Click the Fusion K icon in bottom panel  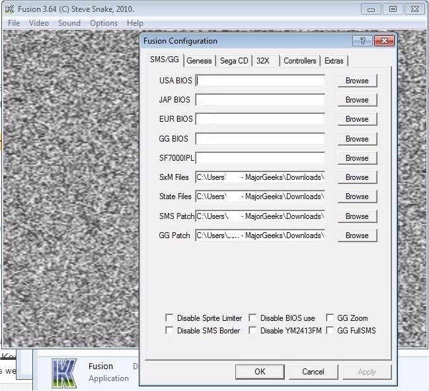[x=64, y=374]
